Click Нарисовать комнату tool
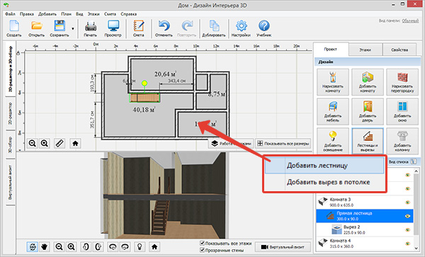The height and width of the screenshot is (257, 425). tap(333, 82)
